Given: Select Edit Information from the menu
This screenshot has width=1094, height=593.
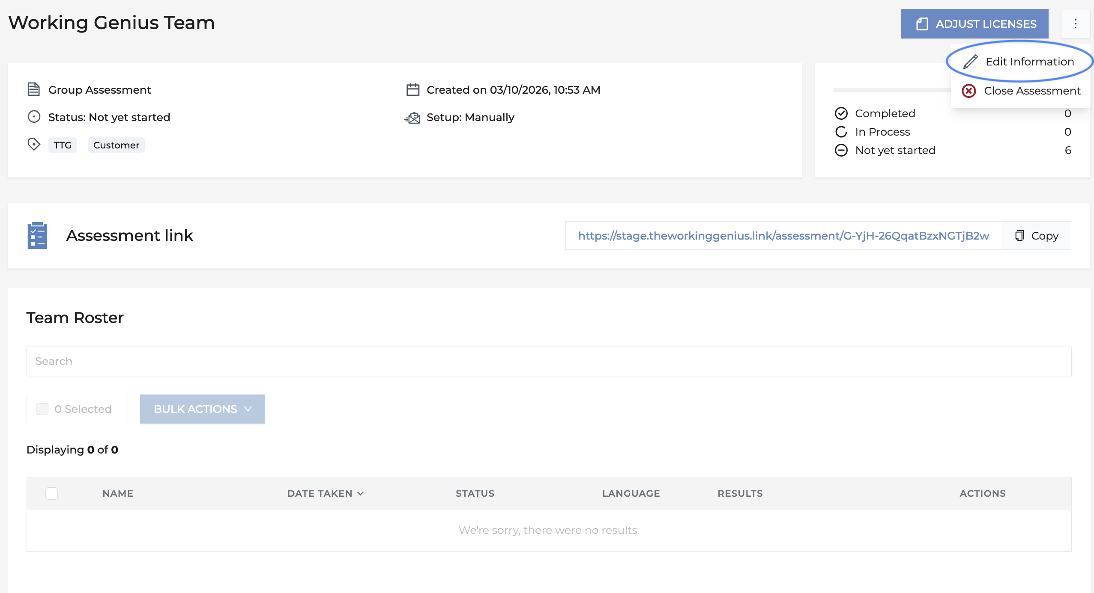Looking at the screenshot, I should tap(1029, 62).
